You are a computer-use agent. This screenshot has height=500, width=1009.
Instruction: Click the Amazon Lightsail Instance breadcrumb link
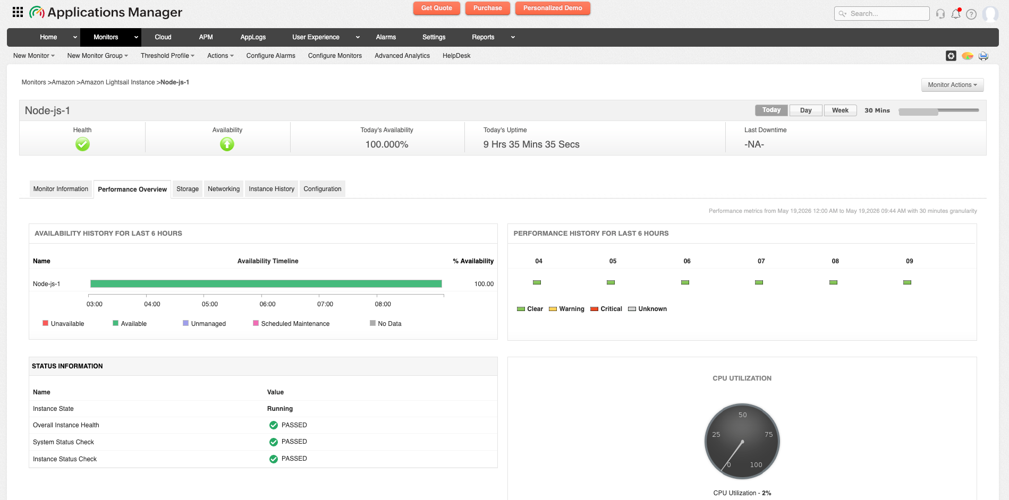point(117,82)
